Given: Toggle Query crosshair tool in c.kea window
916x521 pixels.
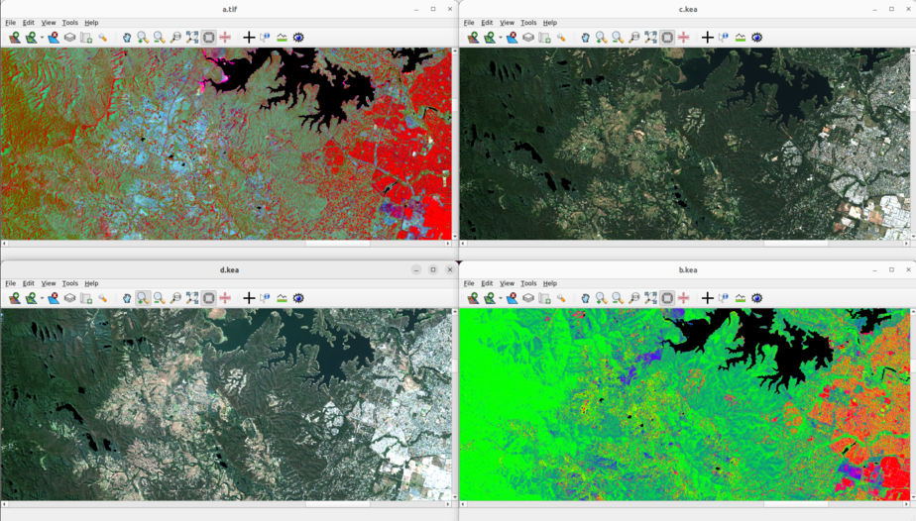Looking at the screenshot, I should point(707,38).
